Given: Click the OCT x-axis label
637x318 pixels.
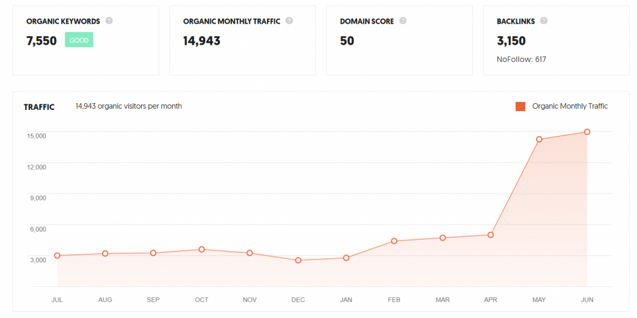Looking at the screenshot, I should coord(202,300).
